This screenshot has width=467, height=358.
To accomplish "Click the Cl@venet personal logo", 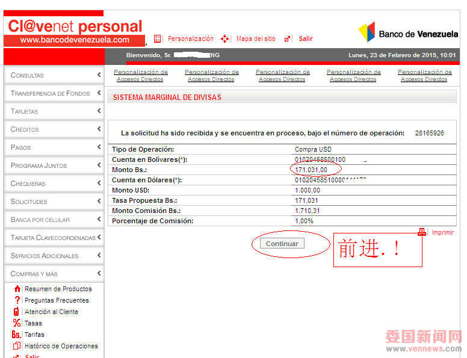I will tap(75, 26).
